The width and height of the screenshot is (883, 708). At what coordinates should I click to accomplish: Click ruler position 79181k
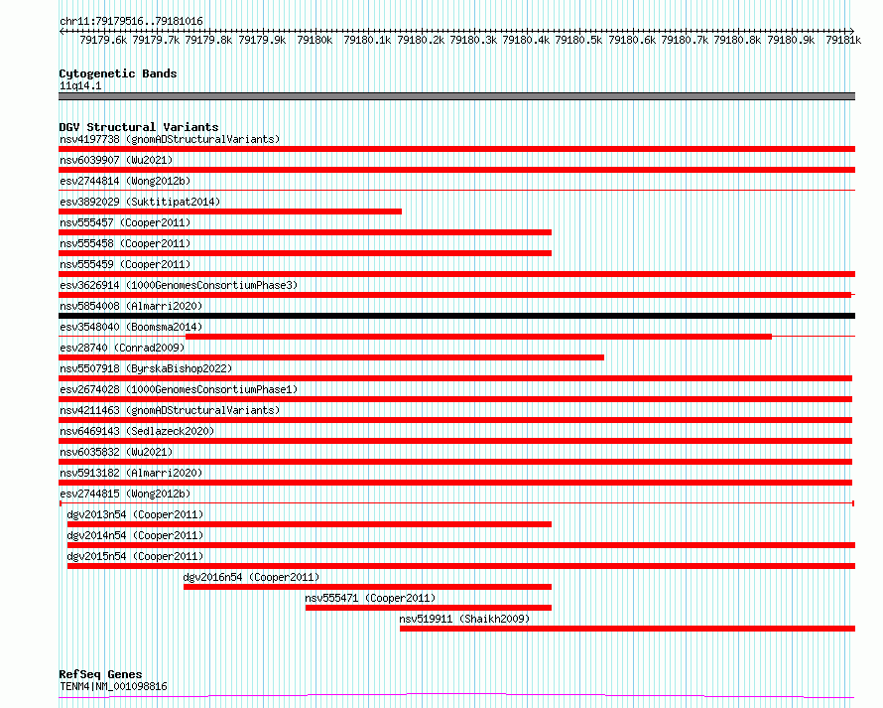pyautogui.click(x=843, y=40)
